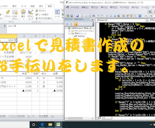The height and width of the screenshot is (128, 155).
Task: Click コードの表示 button in Excel ribbon
Action: (42, 14)
